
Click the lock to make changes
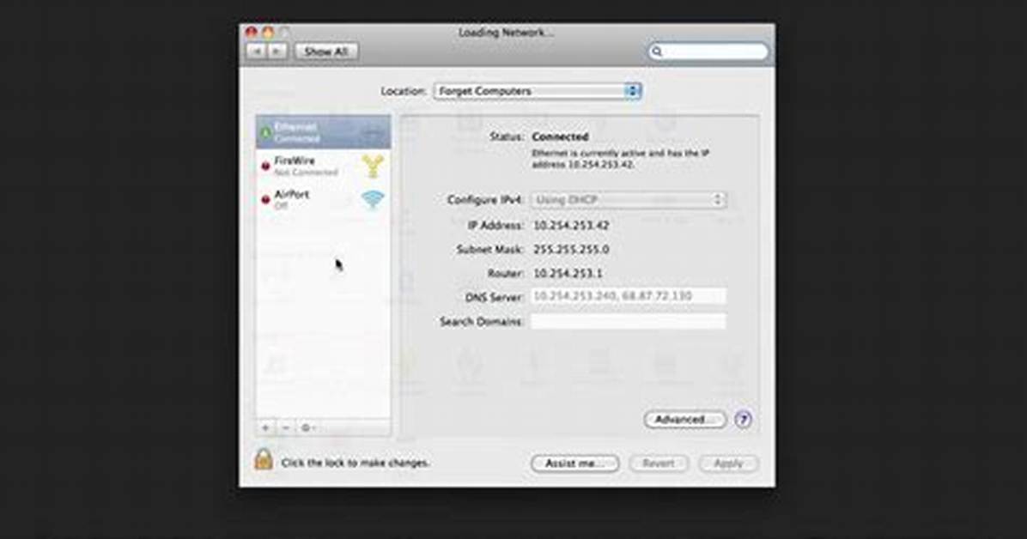pyautogui.click(x=264, y=460)
